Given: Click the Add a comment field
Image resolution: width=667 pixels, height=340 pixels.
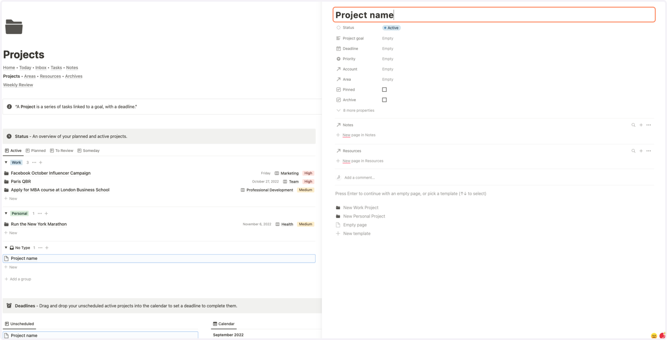Looking at the screenshot, I should [360, 178].
